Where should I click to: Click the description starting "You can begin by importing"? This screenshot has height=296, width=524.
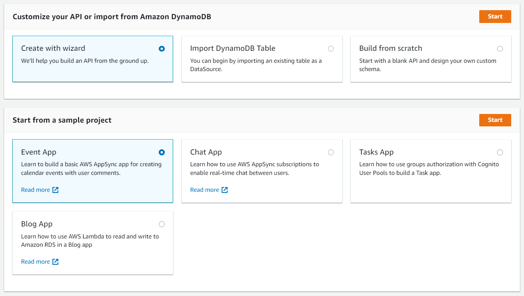click(256, 65)
